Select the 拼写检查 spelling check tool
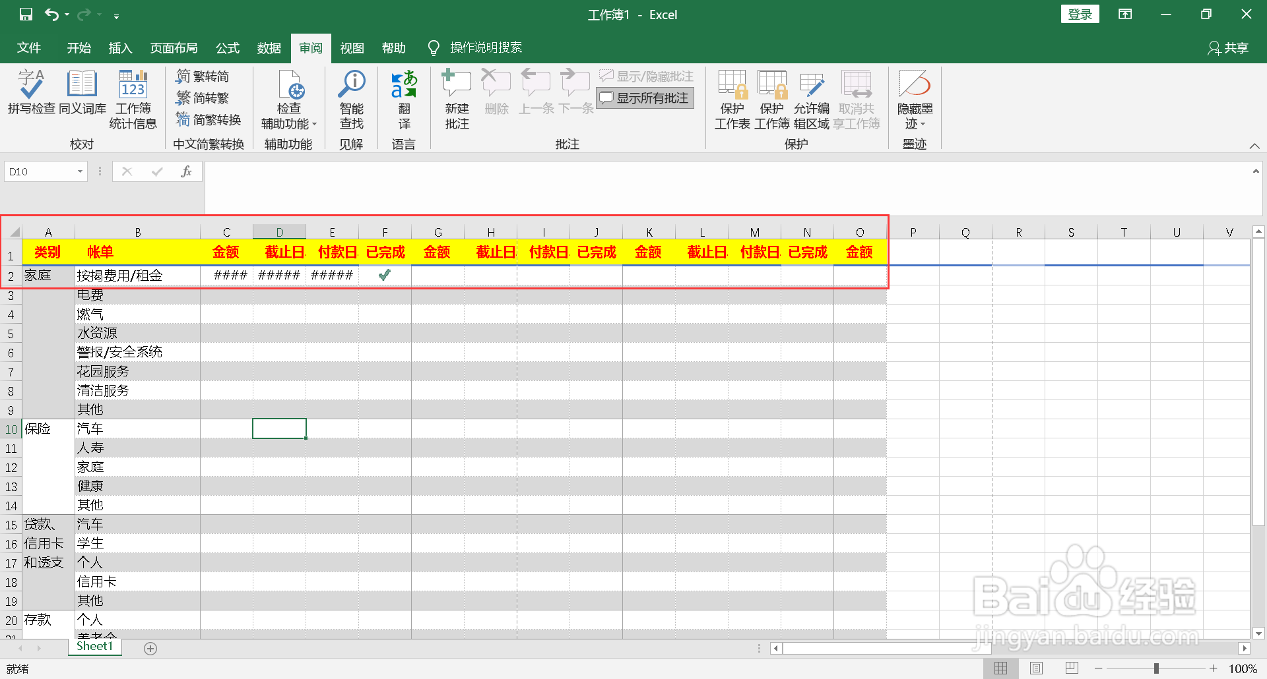Screen dimensions: 1267x679 pyautogui.click(x=30, y=98)
